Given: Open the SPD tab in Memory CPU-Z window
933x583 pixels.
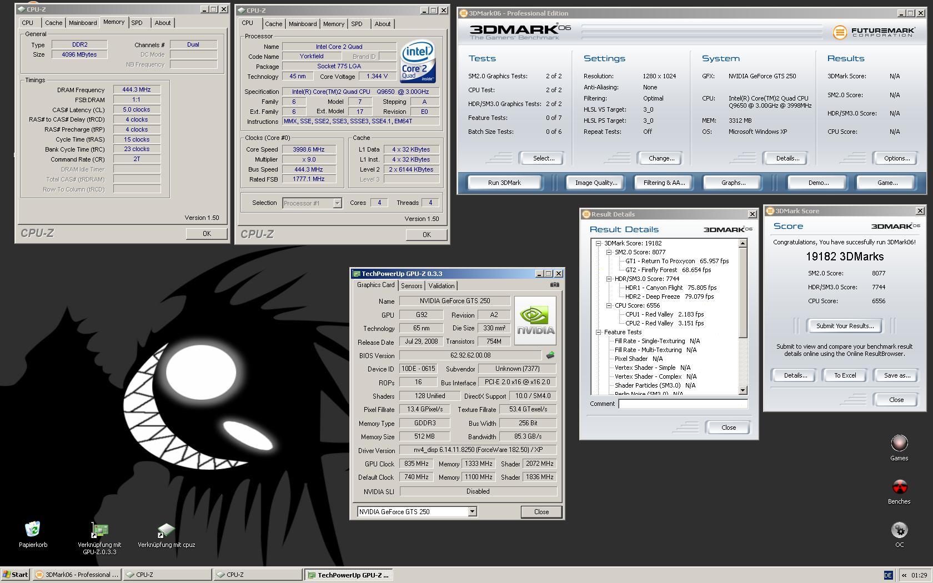Looking at the screenshot, I should (137, 23).
